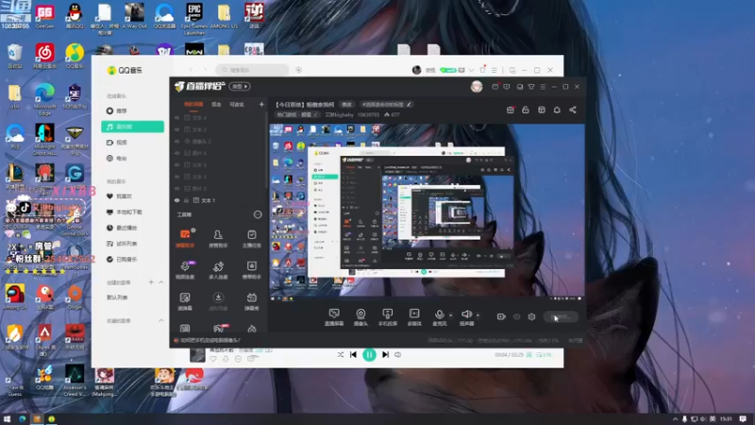The height and width of the screenshot is (425, 755).
Task: Open 多人连麦 tool in 工具箱
Action: (218, 270)
